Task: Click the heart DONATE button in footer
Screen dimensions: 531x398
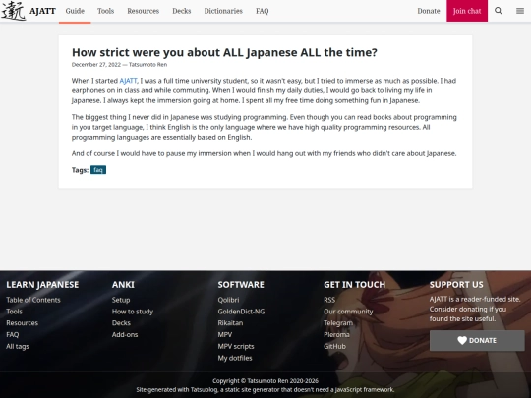Action: (x=477, y=340)
